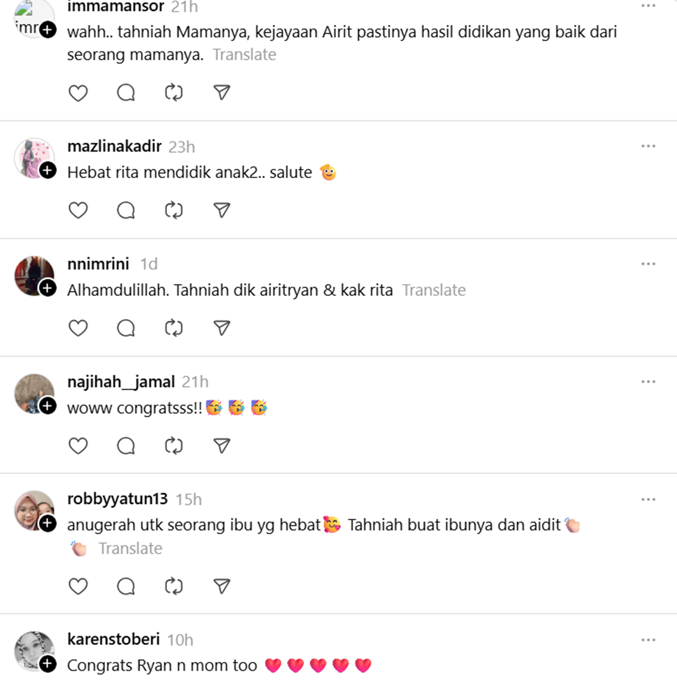This screenshot has width=677, height=685.
Task: Share nnimrini's comment with send icon
Action: (x=222, y=328)
